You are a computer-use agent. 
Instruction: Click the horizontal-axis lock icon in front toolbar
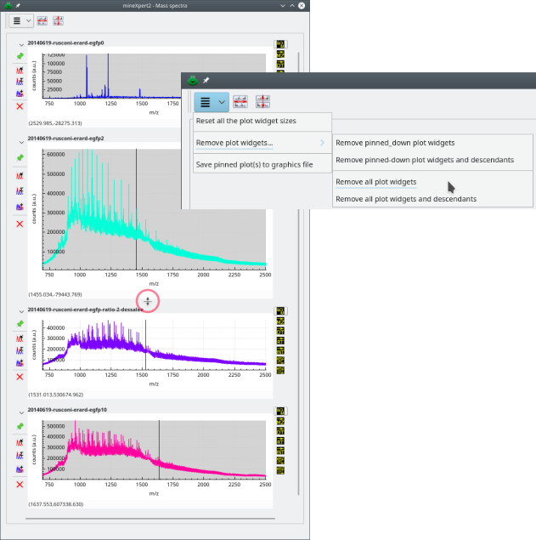point(240,102)
